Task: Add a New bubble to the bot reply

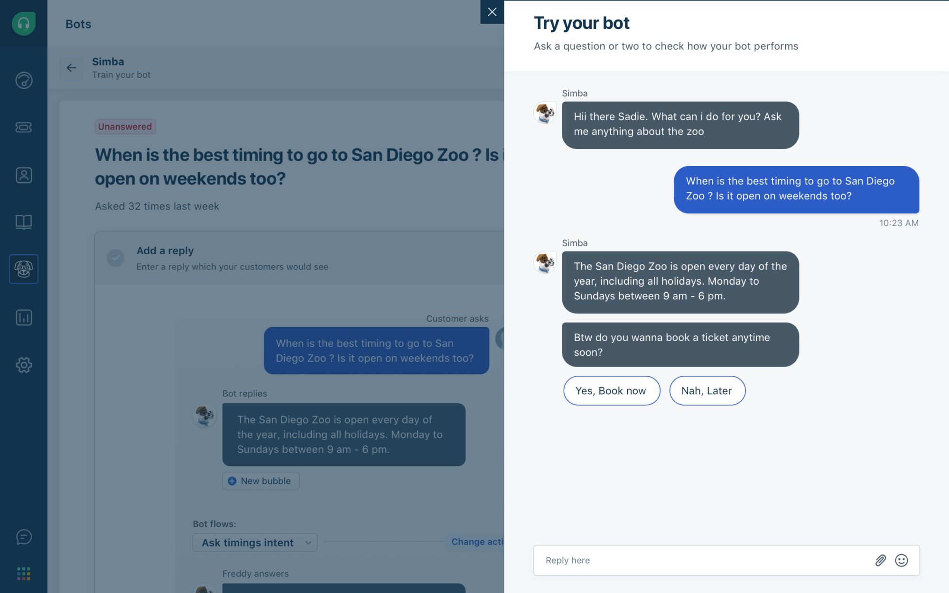Action: pos(261,481)
